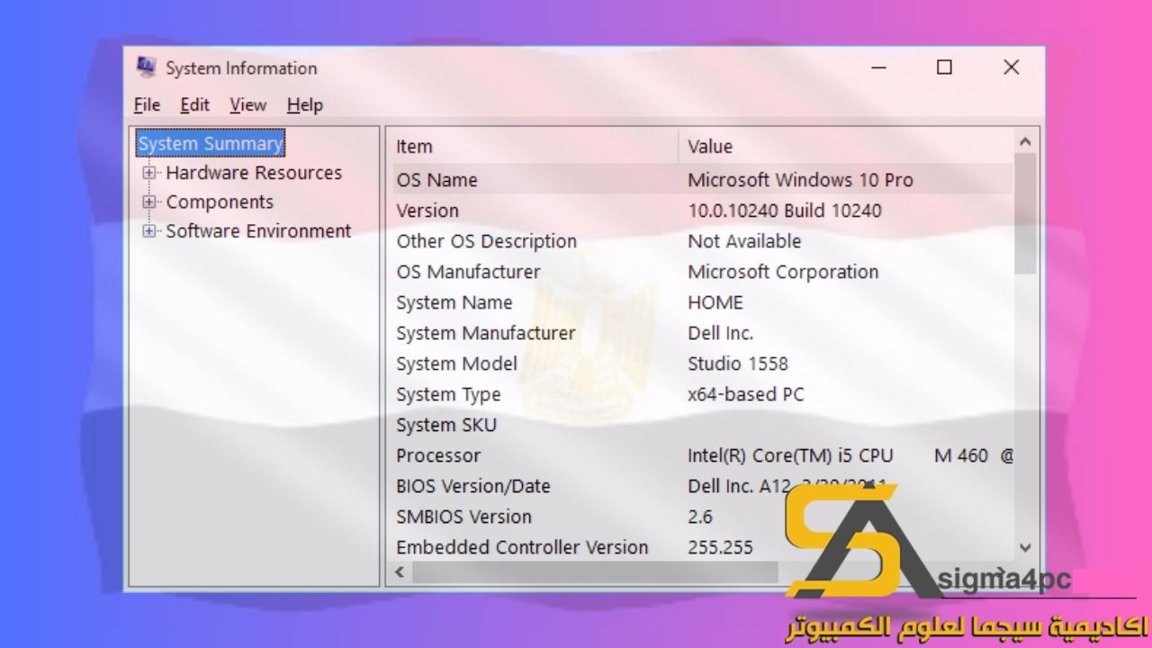Select the Processor row label
The height and width of the screenshot is (648, 1152).
tap(438, 455)
